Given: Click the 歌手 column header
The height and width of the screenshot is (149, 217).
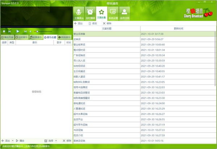Looking at the screenshot, I should tap(59, 43).
